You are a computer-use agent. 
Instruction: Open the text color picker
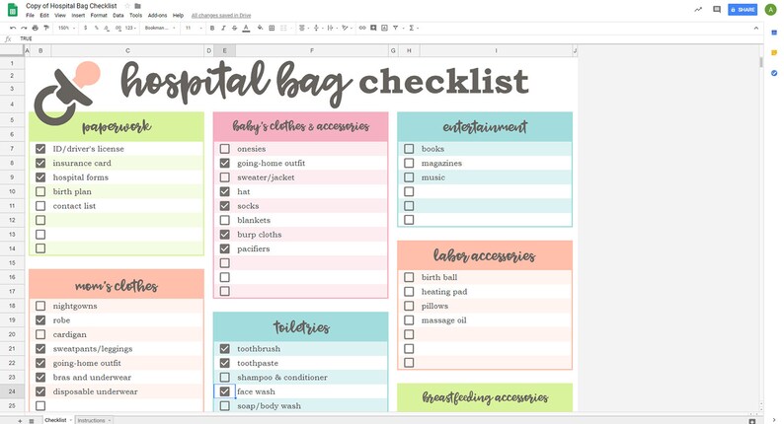[246, 28]
